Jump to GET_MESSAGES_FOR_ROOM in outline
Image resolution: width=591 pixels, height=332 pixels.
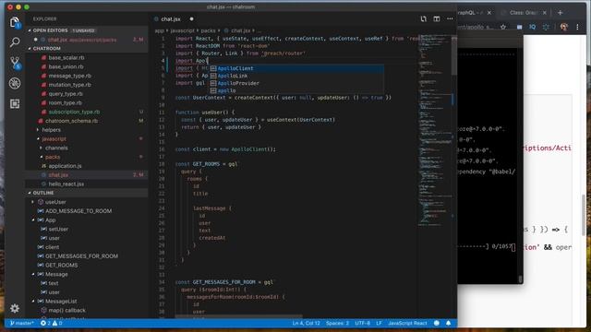pyautogui.click(x=81, y=256)
